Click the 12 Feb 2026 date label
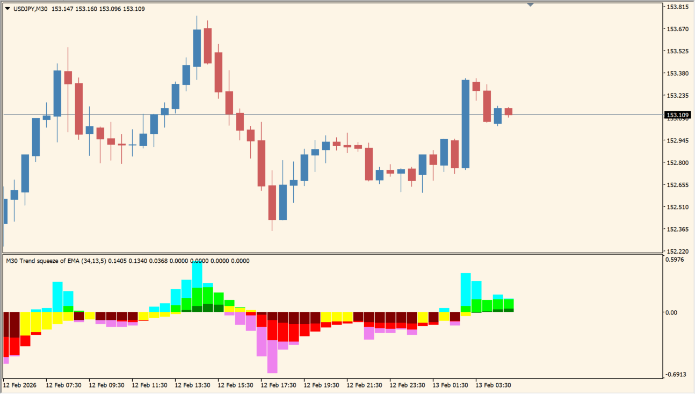695x394 pixels. (19, 385)
